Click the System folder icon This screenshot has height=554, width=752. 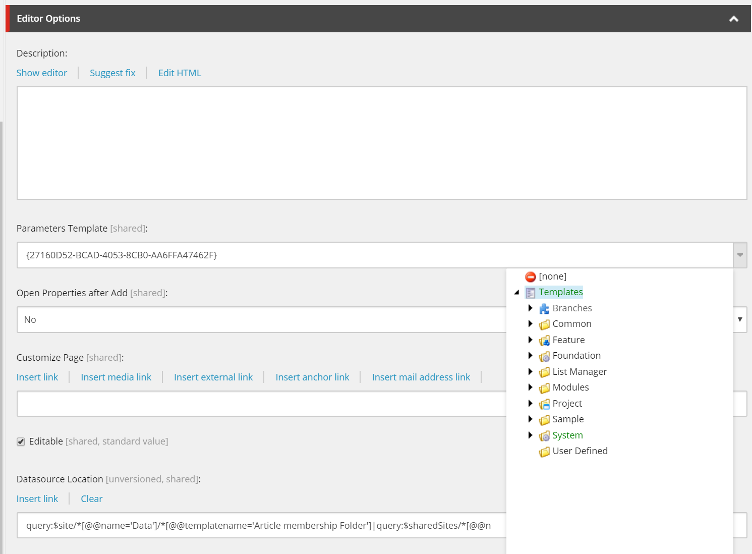pyautogui.click(x=544, y=436)
